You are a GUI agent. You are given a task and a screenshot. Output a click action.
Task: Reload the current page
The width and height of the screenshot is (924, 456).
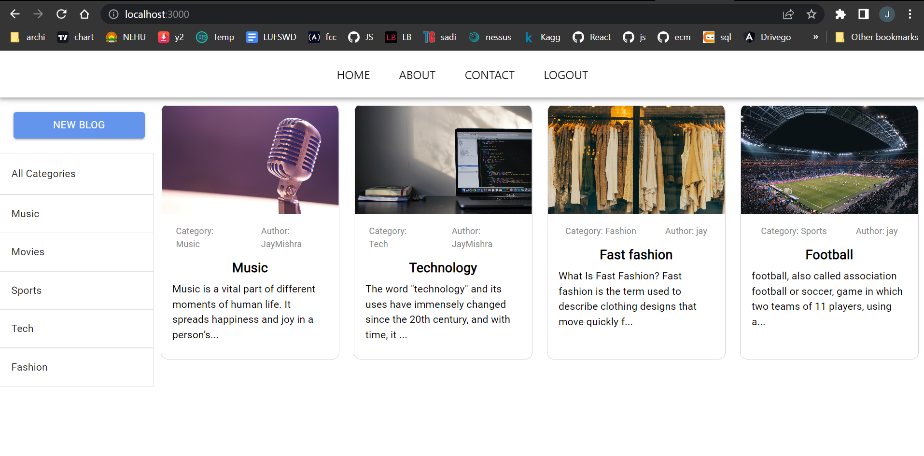61,14
